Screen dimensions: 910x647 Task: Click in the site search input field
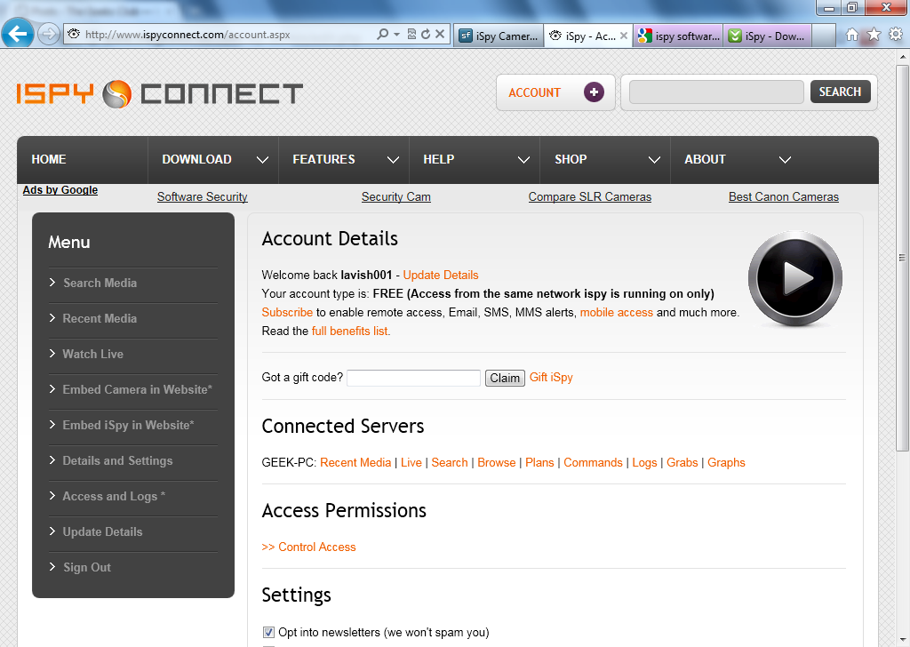coord(716,92)
